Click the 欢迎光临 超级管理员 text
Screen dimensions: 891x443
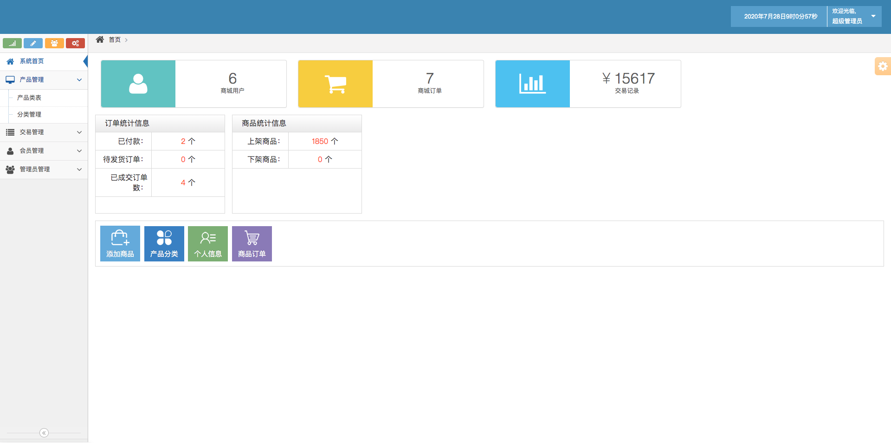[x=847, y=16]
